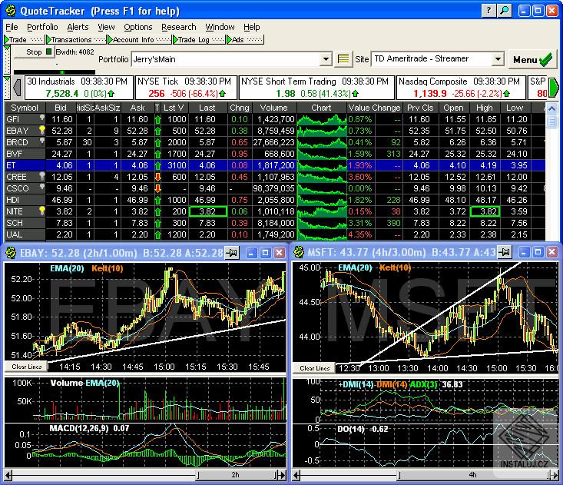This screenshot has height=485, width=563.
Task: Select the ET symbol row
Action: [x=275, y=165]
